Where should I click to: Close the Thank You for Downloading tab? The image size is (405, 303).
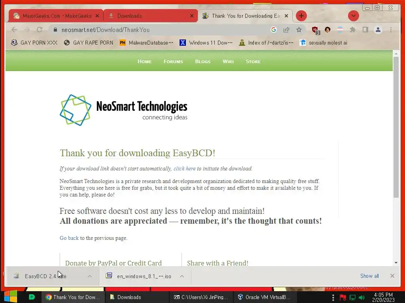pos(286,16)
